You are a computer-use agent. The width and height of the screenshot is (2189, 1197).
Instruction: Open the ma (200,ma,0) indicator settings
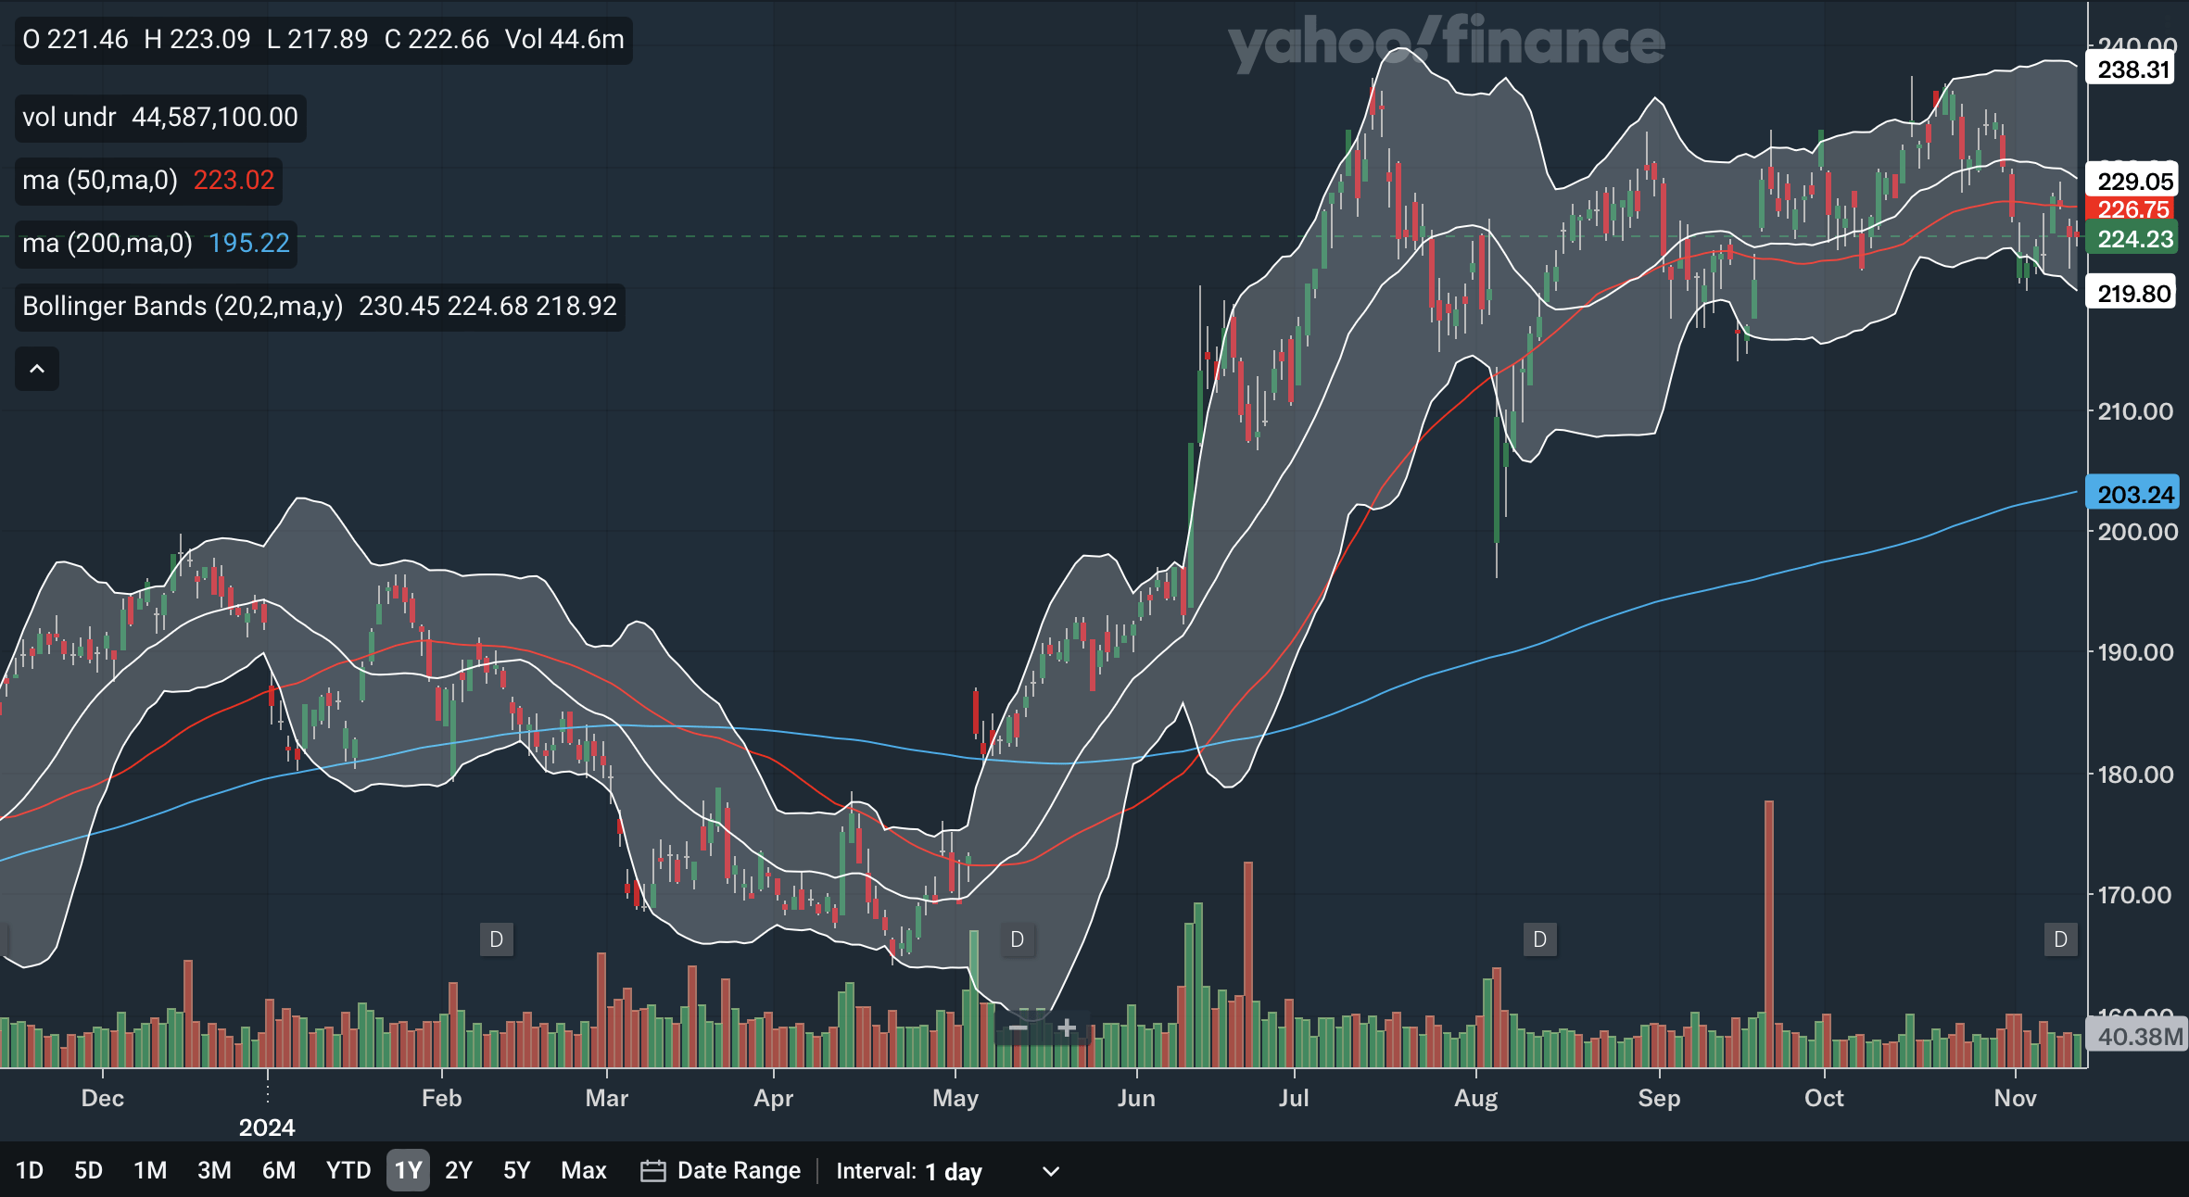[x=108, y=243]
